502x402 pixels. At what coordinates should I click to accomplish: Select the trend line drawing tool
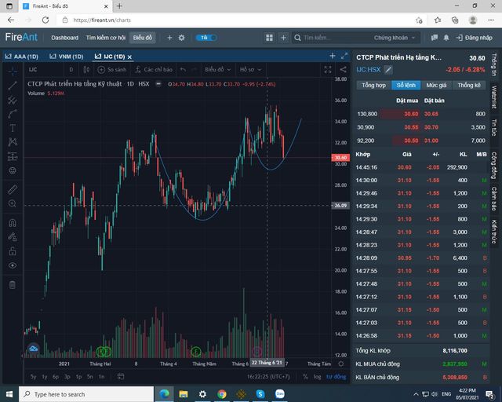[x=13, y=86]
